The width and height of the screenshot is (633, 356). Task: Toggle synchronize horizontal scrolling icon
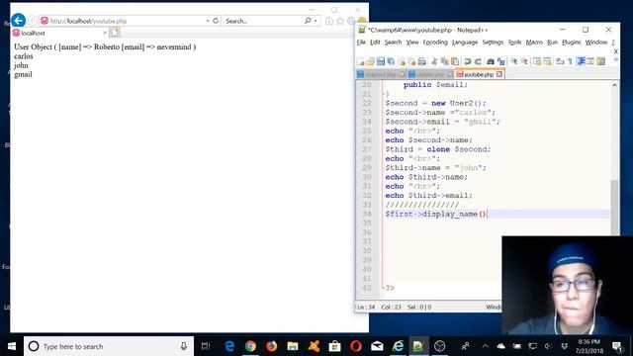pyautogui.click(x=547, y=61)
